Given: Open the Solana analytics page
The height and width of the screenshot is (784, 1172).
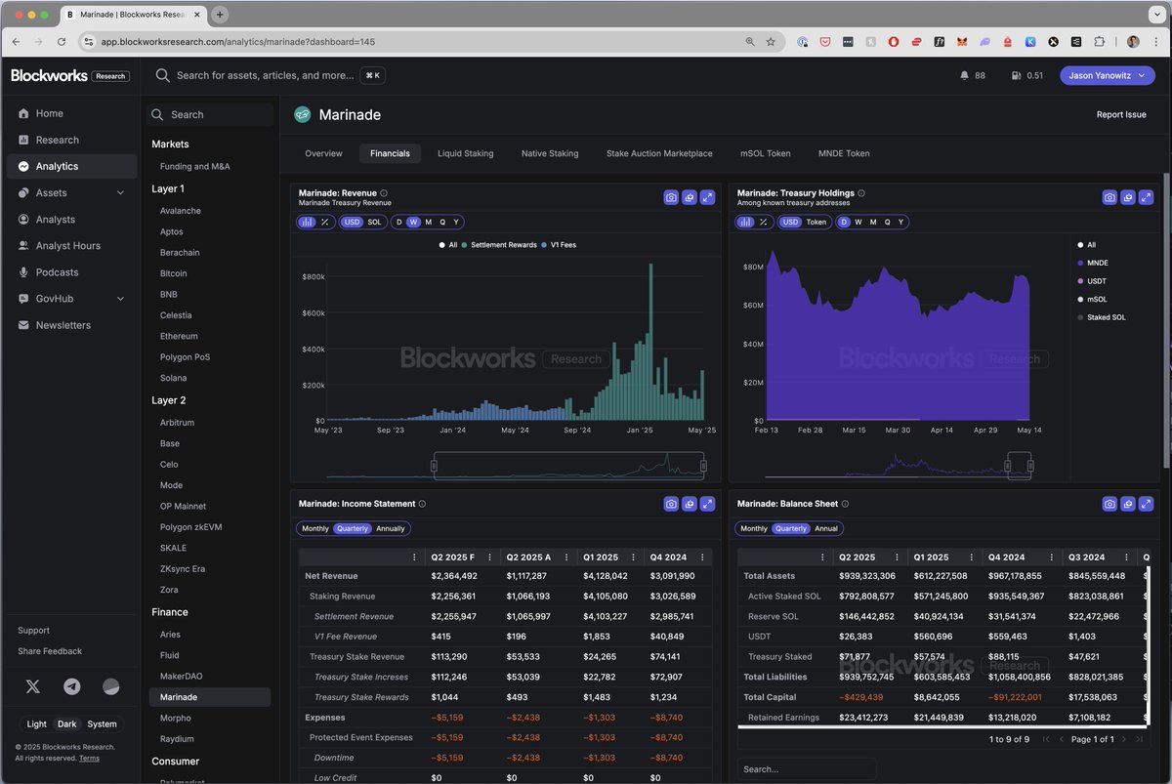Looking at the screenshot, I should tap(173, 378).
